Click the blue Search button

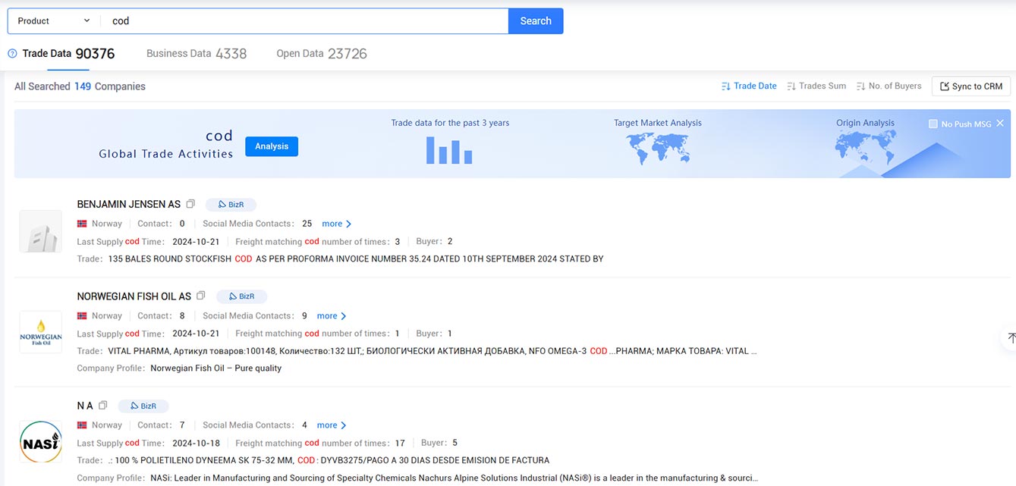coord(536,21)
